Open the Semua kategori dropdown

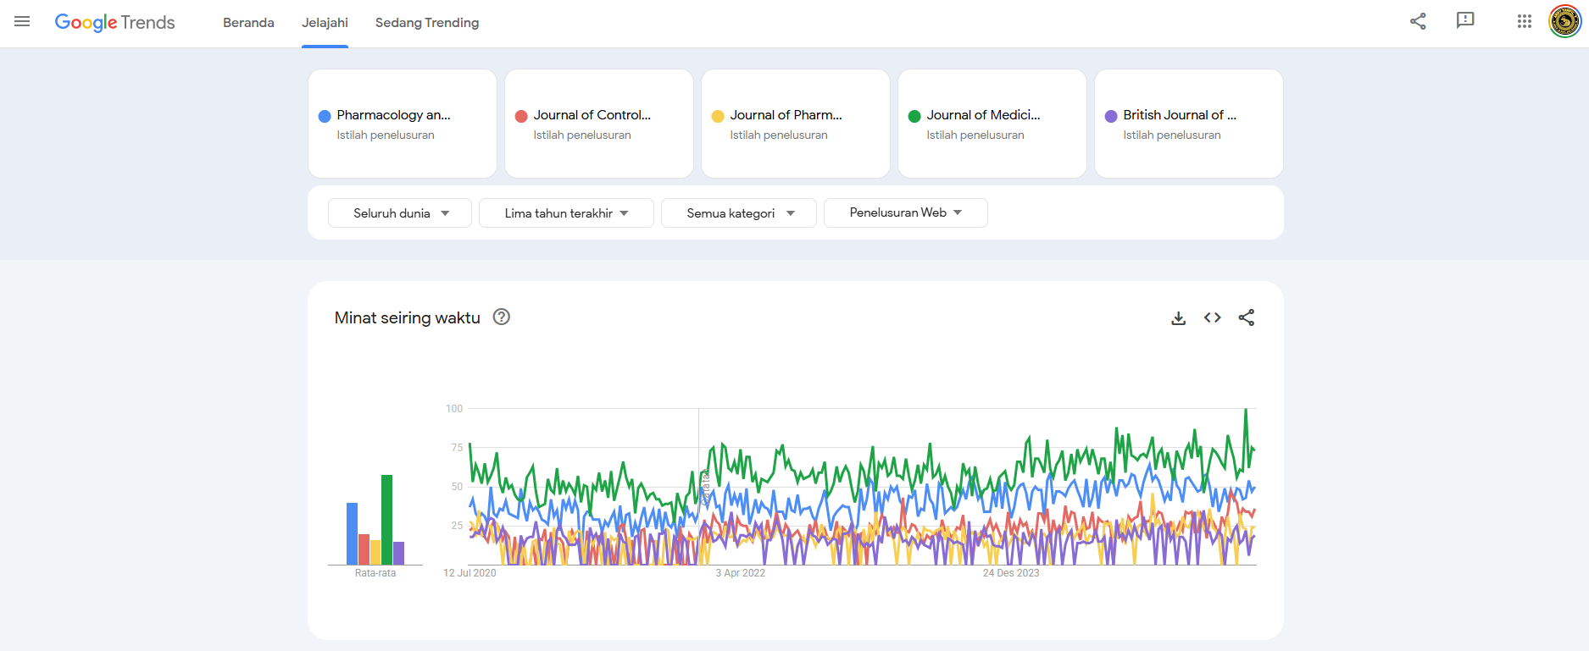coord(739,213)
